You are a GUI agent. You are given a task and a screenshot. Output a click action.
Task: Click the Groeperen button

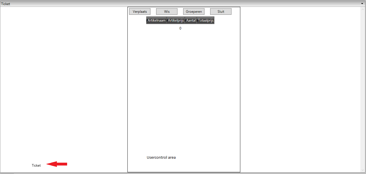[194, 12]
